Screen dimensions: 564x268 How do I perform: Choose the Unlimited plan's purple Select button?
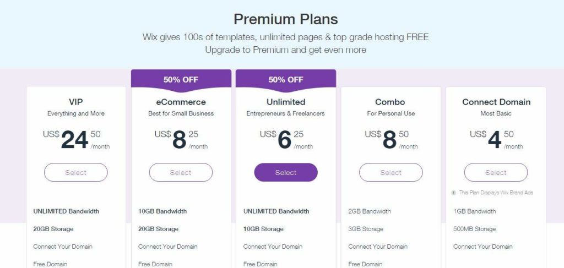click(286, 172)
